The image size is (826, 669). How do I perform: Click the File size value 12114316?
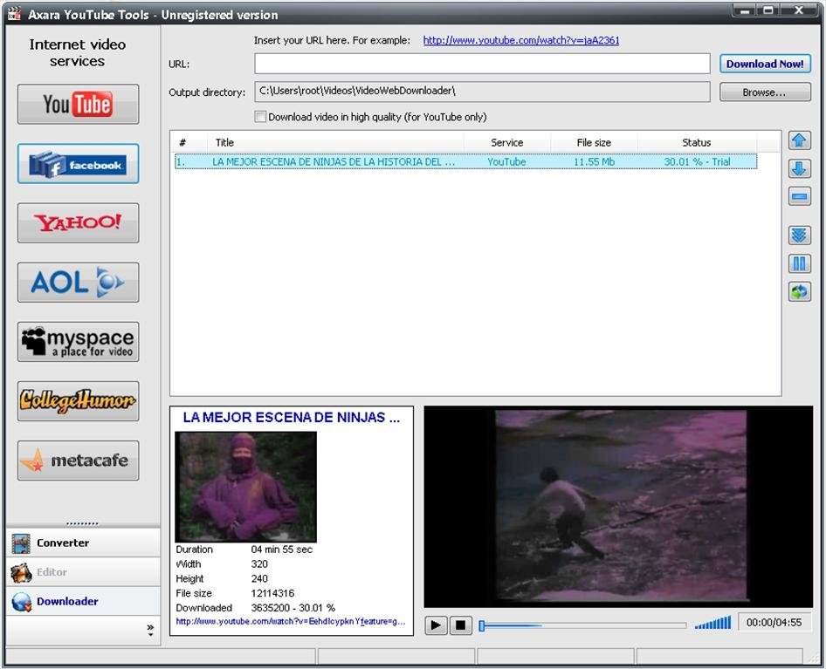pyautogui.click(x=272, y=593)
